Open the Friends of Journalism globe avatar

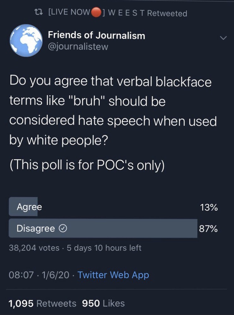26,41
